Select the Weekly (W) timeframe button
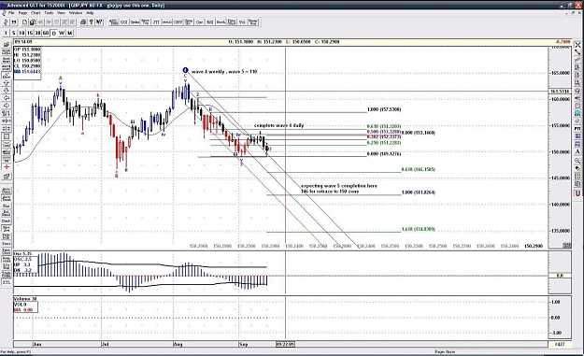 pyautogui.click(x=62, y=33)
